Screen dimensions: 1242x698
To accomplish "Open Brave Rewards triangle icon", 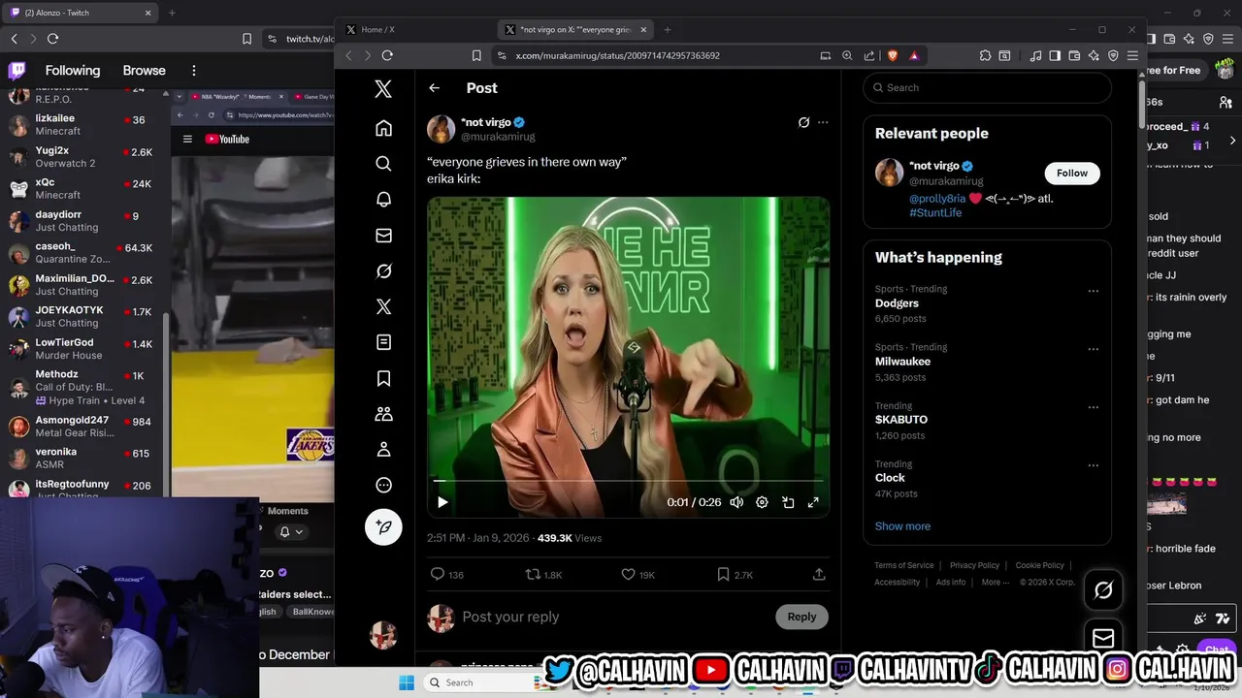I will [913, 55].
